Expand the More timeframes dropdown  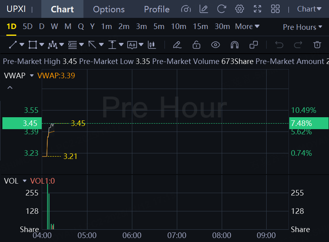[247, 27]
